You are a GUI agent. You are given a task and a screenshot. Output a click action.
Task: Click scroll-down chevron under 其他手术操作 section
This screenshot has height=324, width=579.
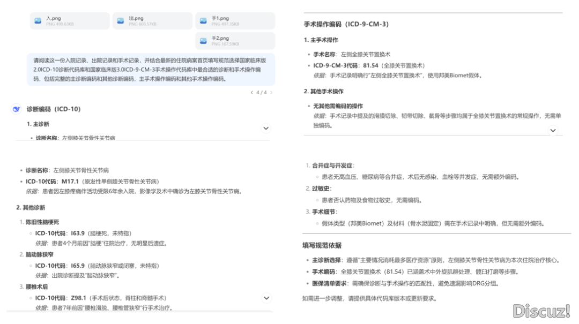click(x=553, y=130)
